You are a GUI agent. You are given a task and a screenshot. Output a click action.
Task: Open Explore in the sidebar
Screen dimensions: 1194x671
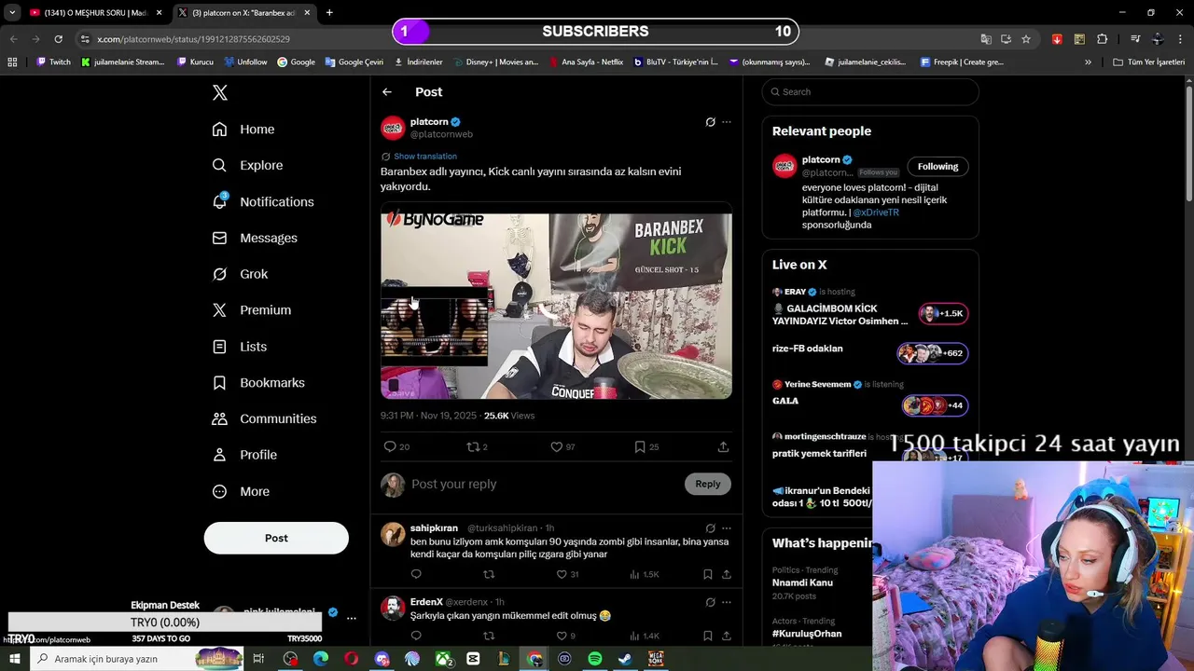tap(247, 165)
